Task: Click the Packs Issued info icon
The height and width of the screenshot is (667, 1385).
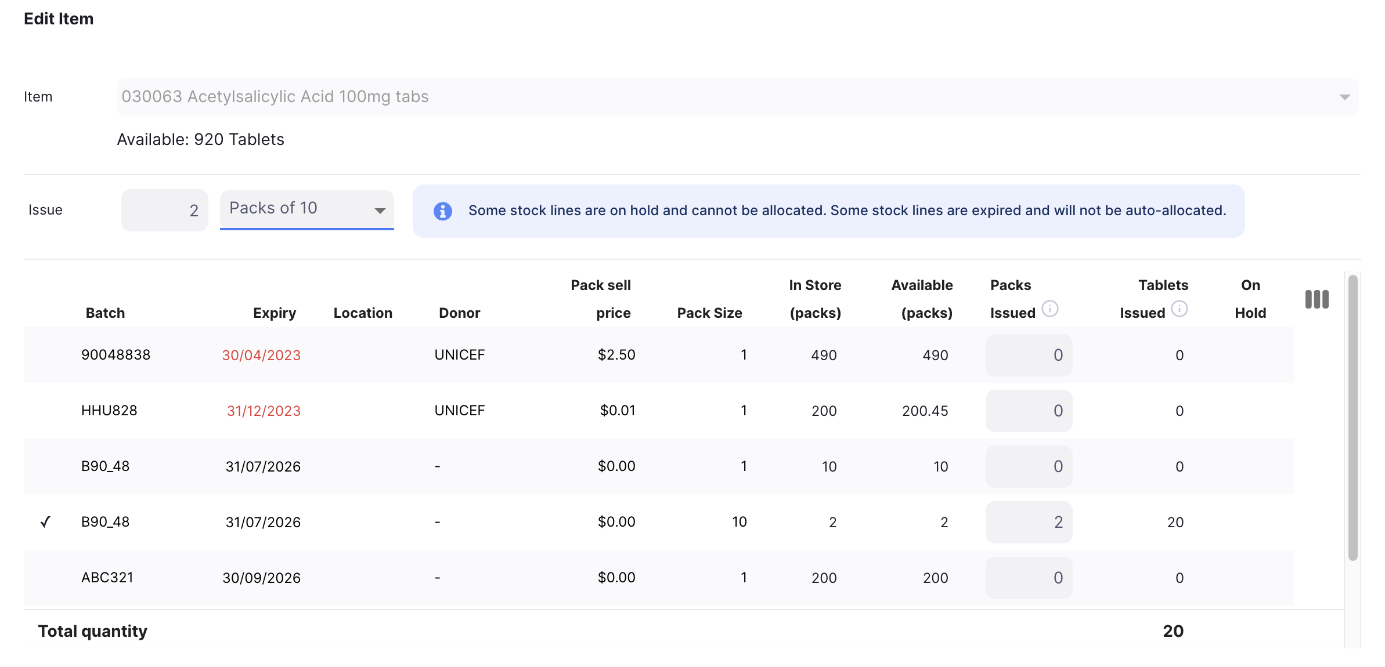Action: click(1049, 309)
